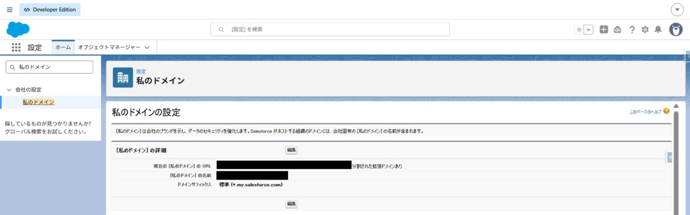Open the Trailhead guidance icon
The height and width of the screenshot is (215, 690).
point(618,30)
